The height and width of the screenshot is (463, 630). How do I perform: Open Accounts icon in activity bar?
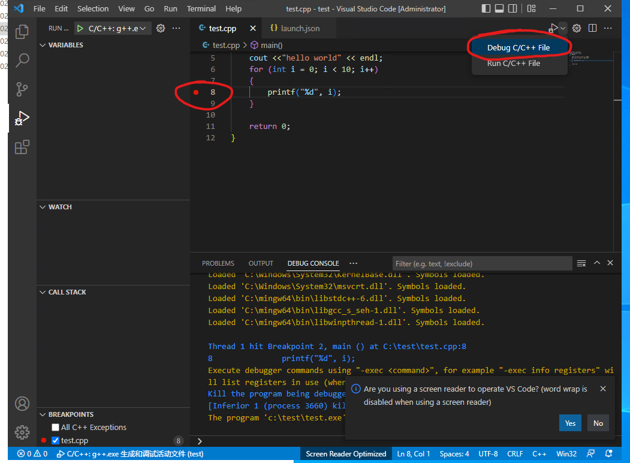coord(22,404)
